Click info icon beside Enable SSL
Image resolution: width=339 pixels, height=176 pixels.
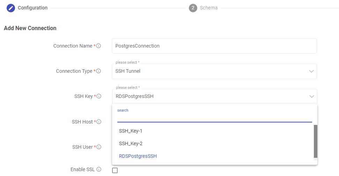pos(98,169)
